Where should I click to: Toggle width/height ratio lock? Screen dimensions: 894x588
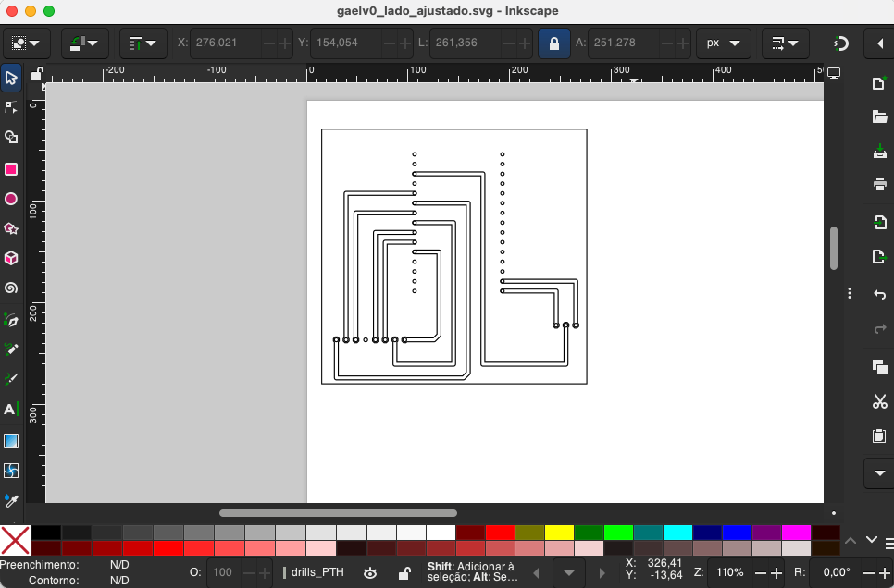pos(554,43)
